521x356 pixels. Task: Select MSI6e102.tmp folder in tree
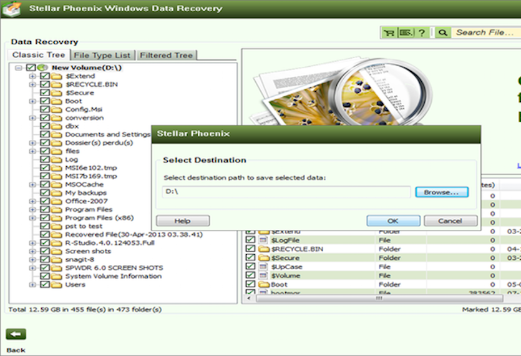(x=90, y=167)
